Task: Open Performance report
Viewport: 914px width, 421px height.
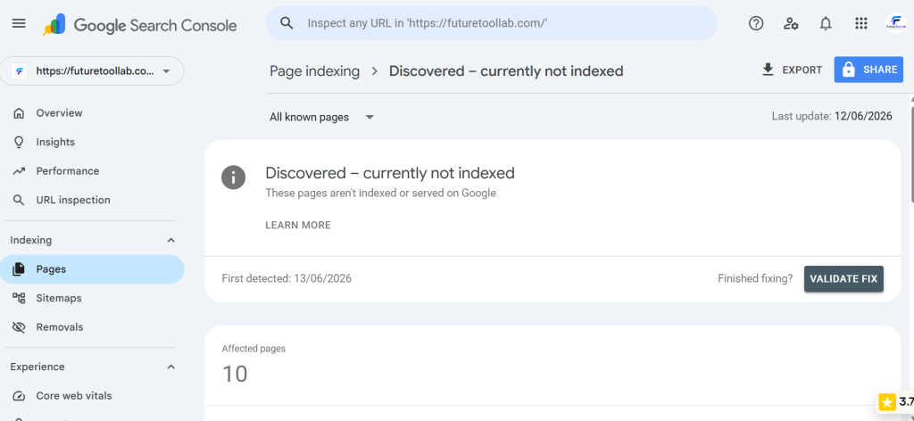Action: [x=92, y=171]
